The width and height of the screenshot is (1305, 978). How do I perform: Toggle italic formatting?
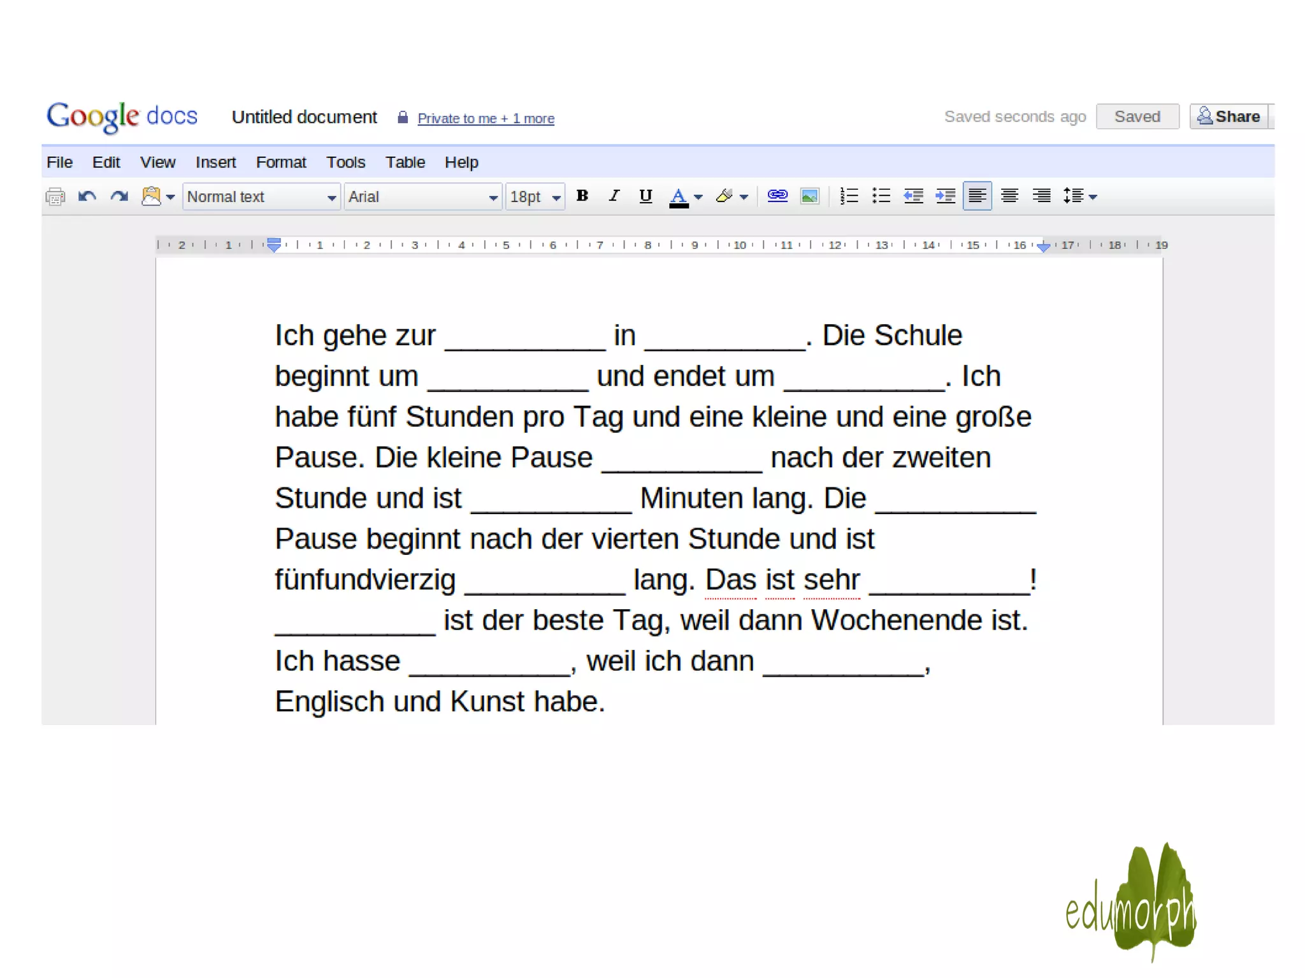point(614,196)
